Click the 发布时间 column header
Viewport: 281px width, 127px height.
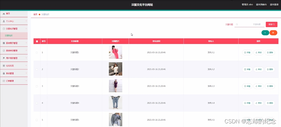coord(156,41)
